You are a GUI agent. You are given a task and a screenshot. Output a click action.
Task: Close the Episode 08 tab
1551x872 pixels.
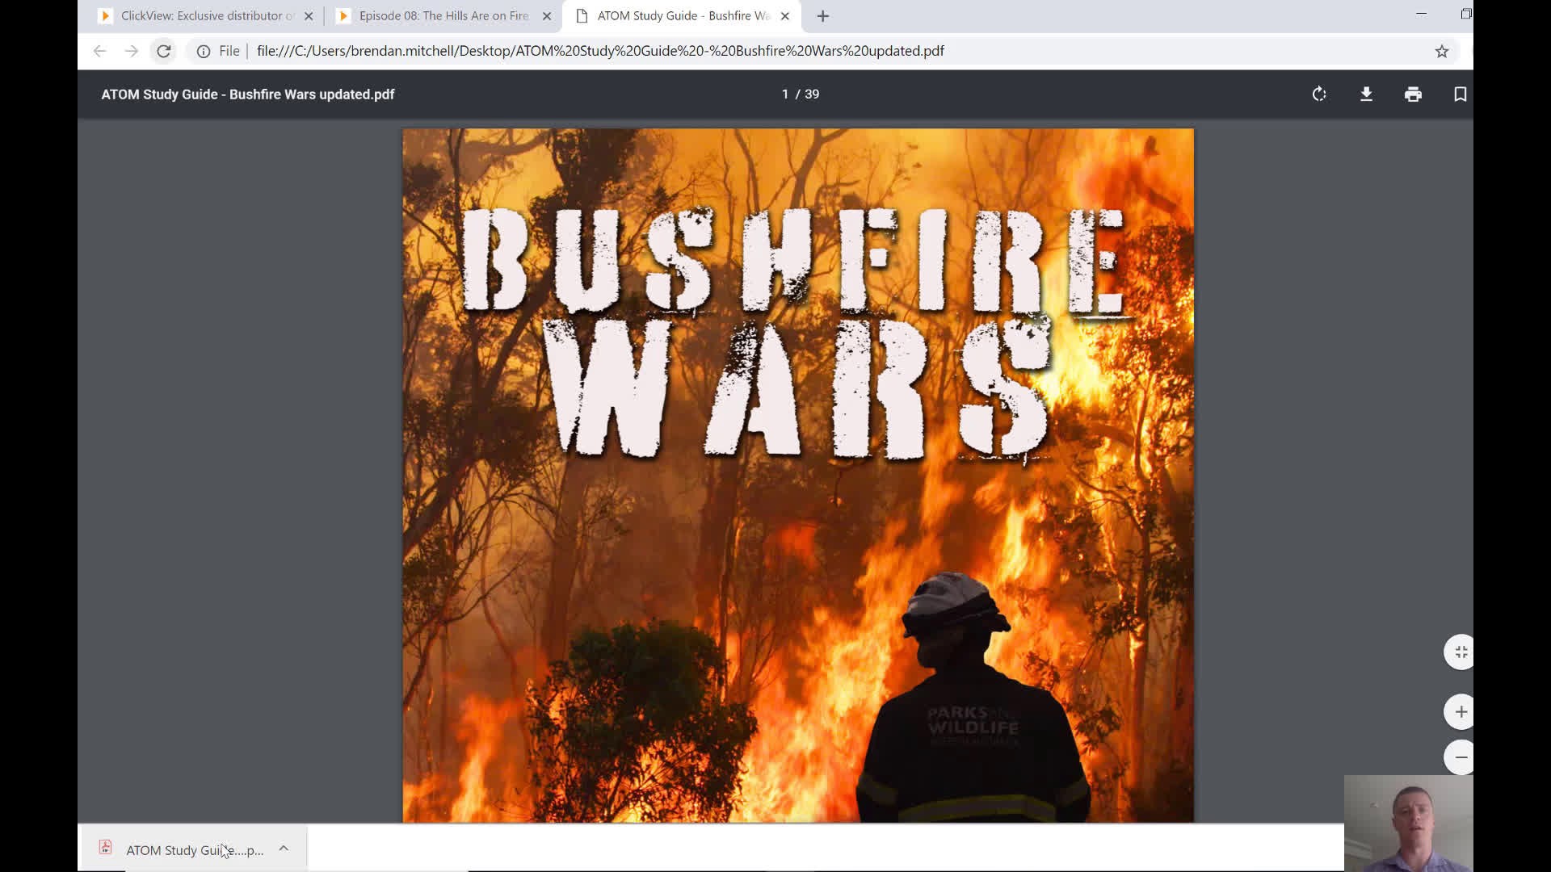tap(547, 16)
